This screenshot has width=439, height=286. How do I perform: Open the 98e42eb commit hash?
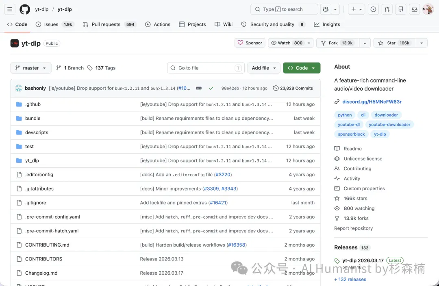click(x=230, y=88)
